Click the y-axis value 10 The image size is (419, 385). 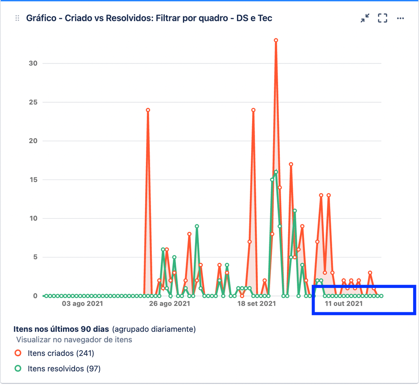coord(34,218)
